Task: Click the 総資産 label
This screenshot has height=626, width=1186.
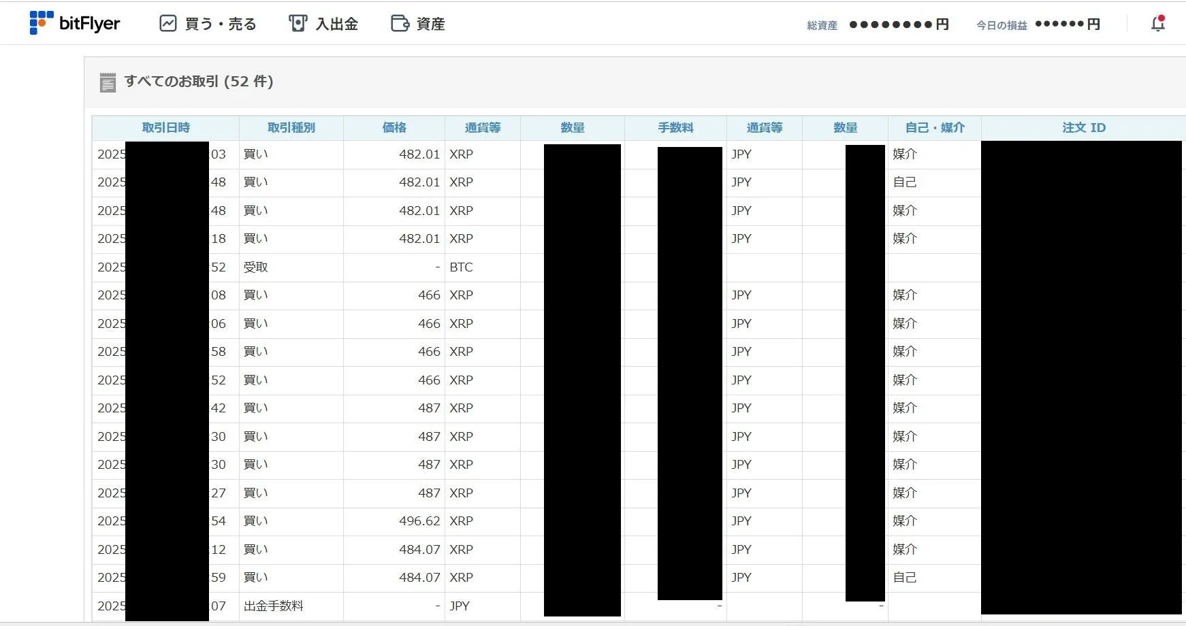Action: tap(822, 25)
